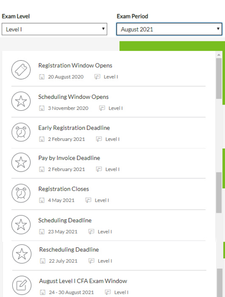
Task: Click the star icon next to Pay by Invoice Deadline
Action: click(21, 162)
